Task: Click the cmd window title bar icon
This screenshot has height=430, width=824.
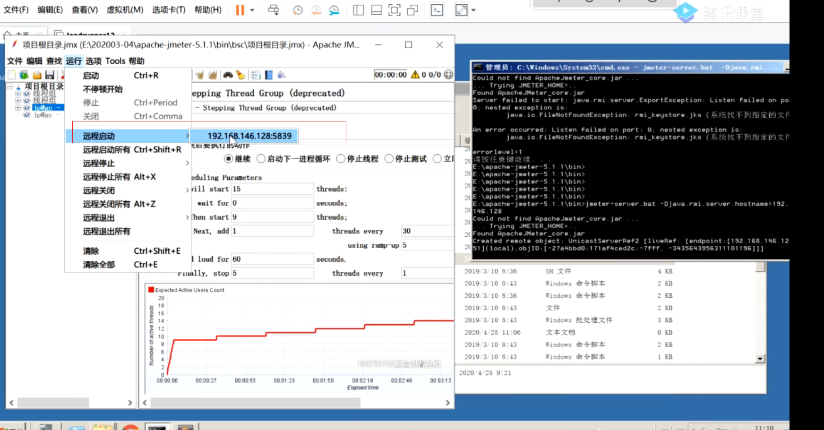Action: point(478,67)
